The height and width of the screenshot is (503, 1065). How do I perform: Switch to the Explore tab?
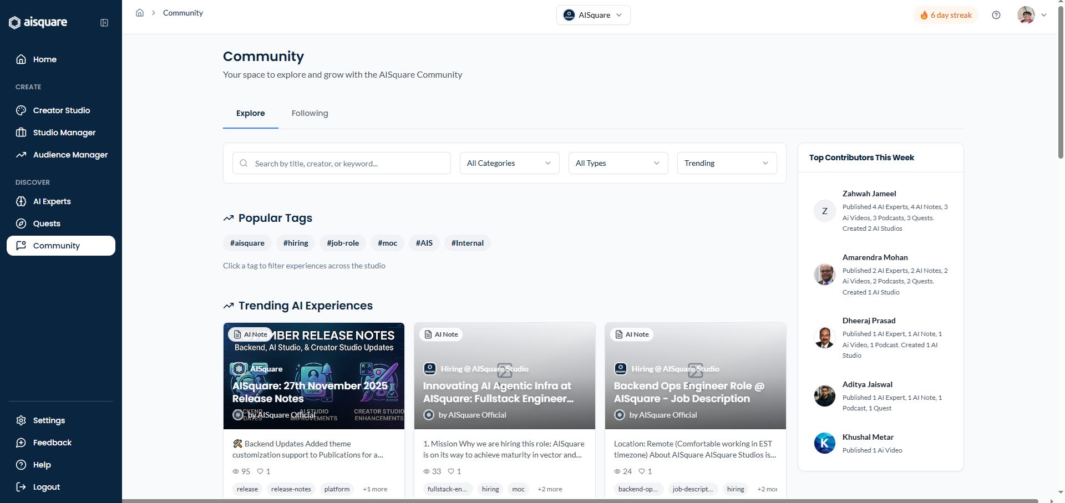click(x=251, y=113)
